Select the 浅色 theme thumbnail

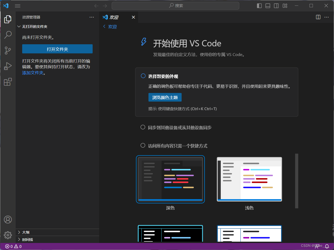point(249,179)
